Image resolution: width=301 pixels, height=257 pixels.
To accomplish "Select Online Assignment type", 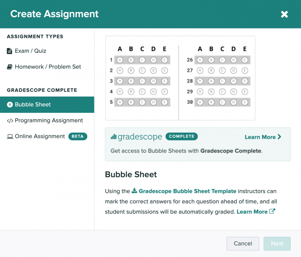I will point(47,137).
